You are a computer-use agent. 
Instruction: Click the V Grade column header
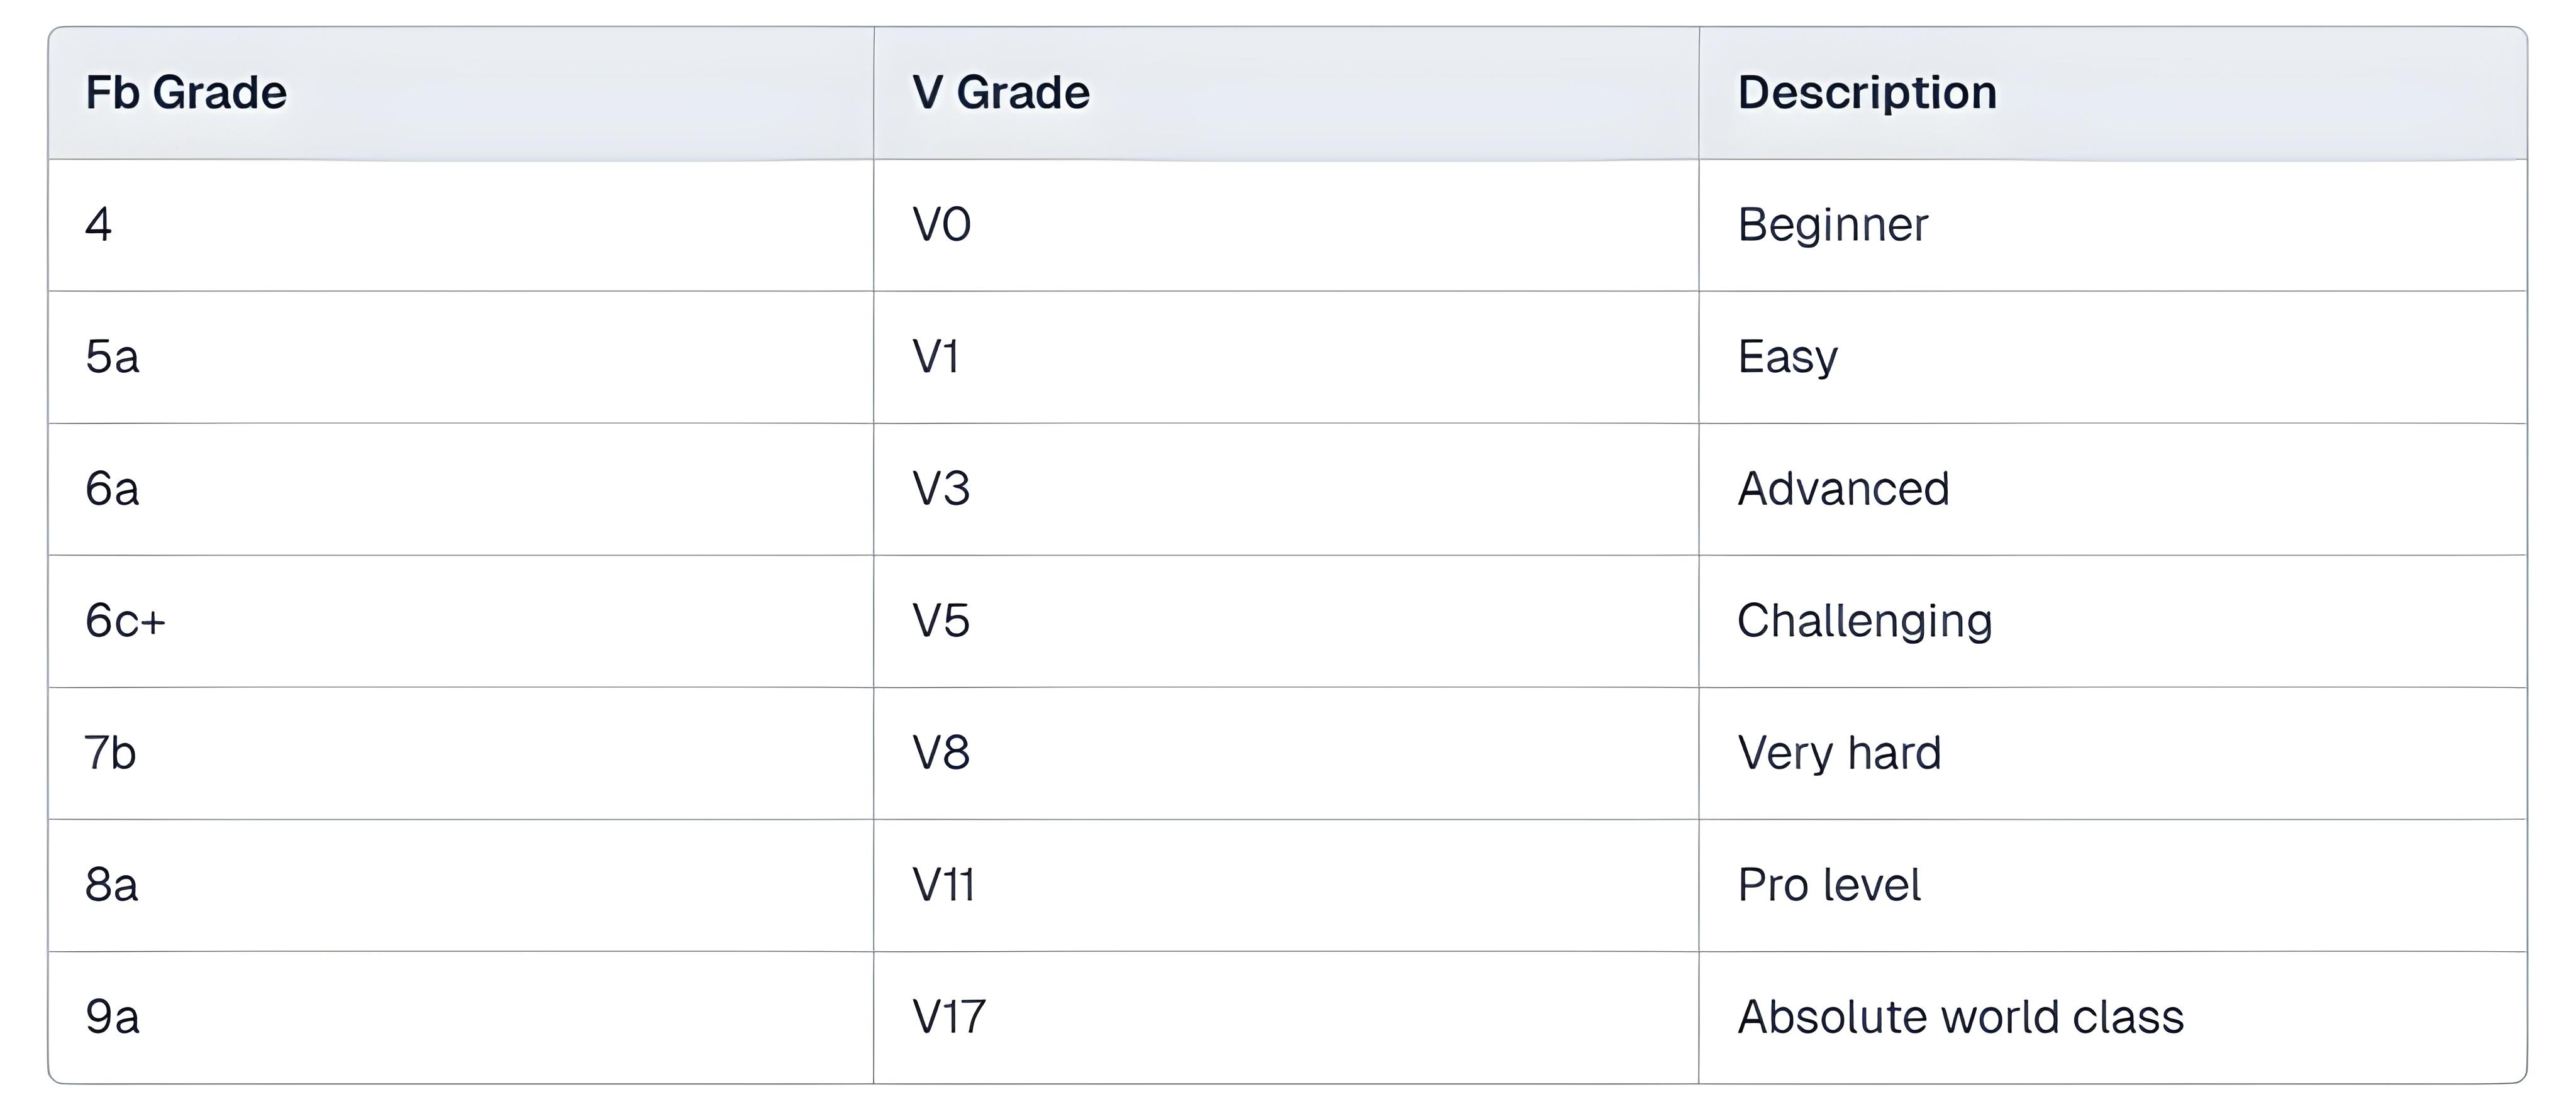click(1000, 93)
